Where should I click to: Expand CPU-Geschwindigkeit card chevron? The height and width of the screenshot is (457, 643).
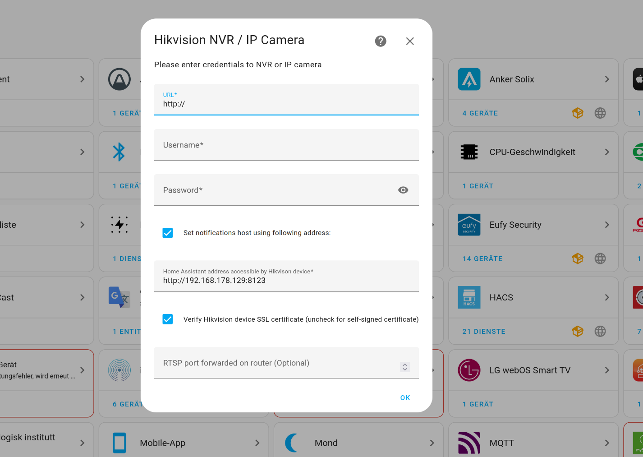point(607,152)
